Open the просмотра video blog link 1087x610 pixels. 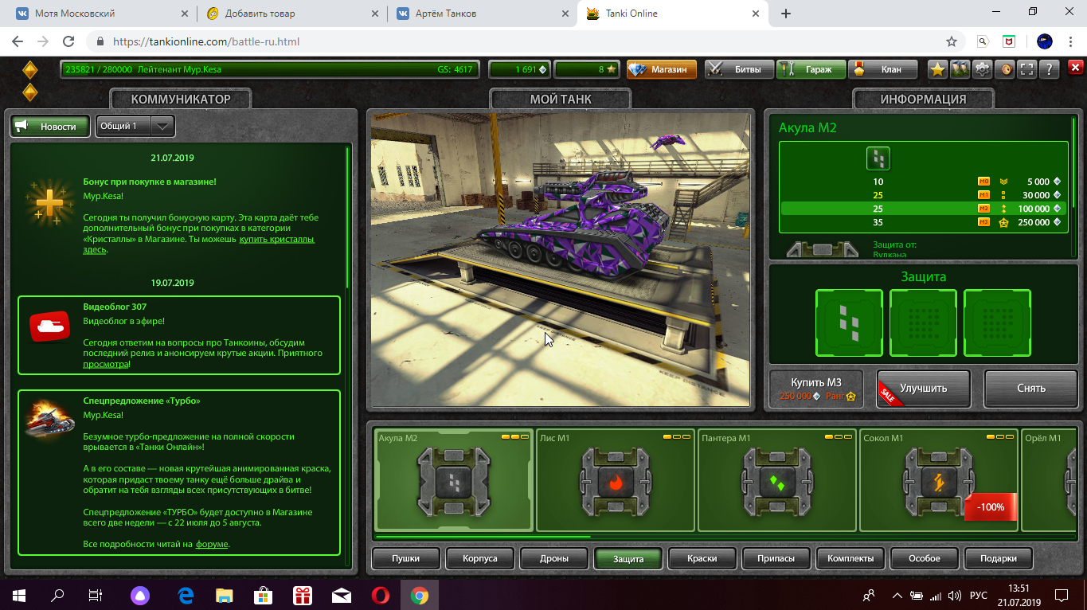pyautogui.click(x=106, y=364)
